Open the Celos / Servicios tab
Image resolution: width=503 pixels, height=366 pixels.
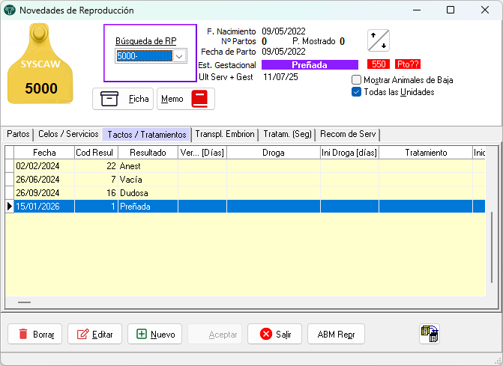[68, 134]
